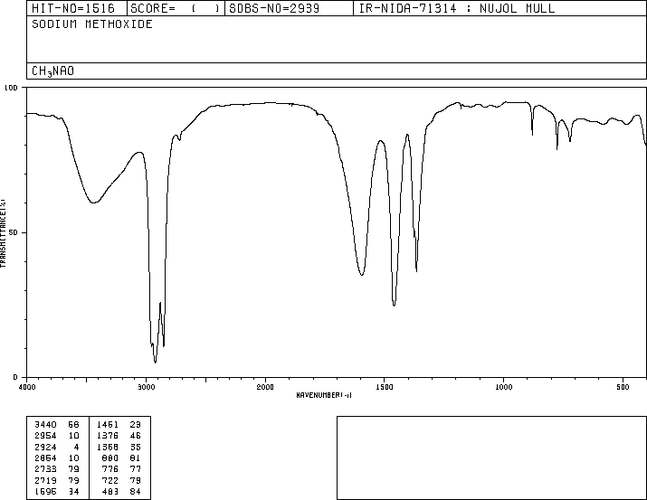Click the 3000 label on the wavenumber axis

pos(146,387)
